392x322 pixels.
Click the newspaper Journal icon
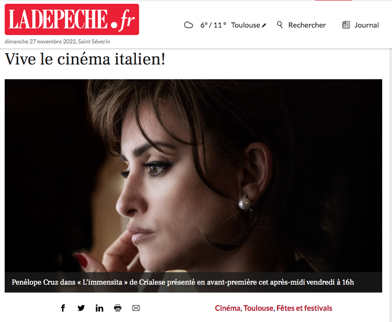click(346, 25)
